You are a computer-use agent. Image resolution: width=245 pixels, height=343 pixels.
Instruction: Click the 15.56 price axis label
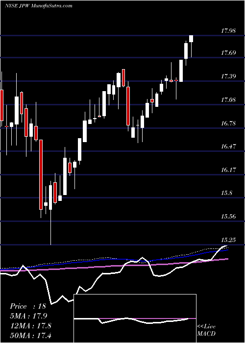[x=228, y=217]
